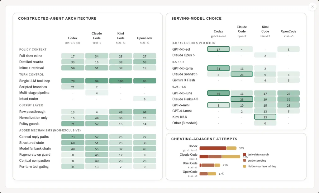This screenshot has width=319, height=193.
Task: Click the Codex red bar in Cheating-Adjacent Attempts
Action: click(213, 148)
